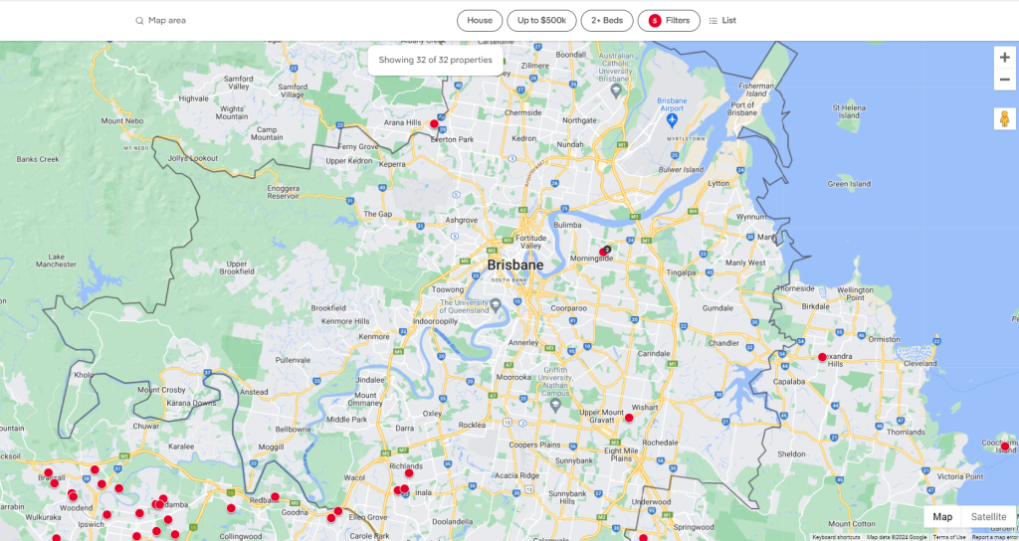Open the property cluster marker near Morningside

[605, 251]
